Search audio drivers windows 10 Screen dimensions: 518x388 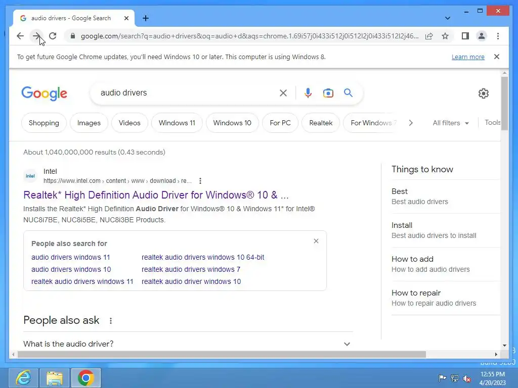71,270
